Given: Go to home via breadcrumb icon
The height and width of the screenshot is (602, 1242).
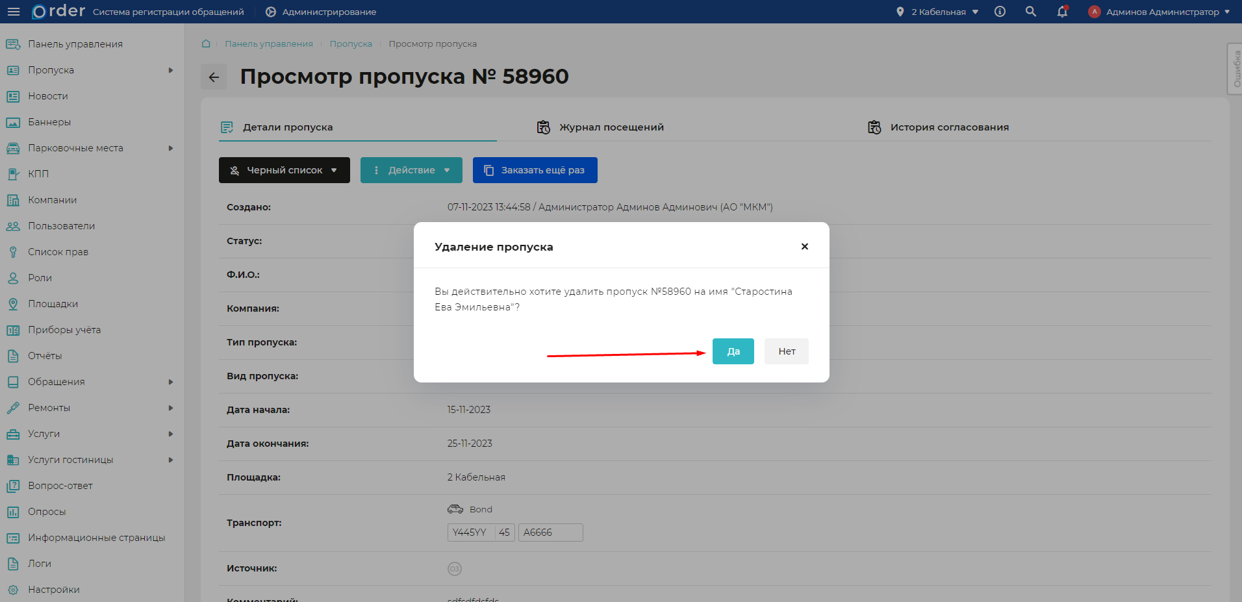Looking at the screenshot, I should coord(206,44).
